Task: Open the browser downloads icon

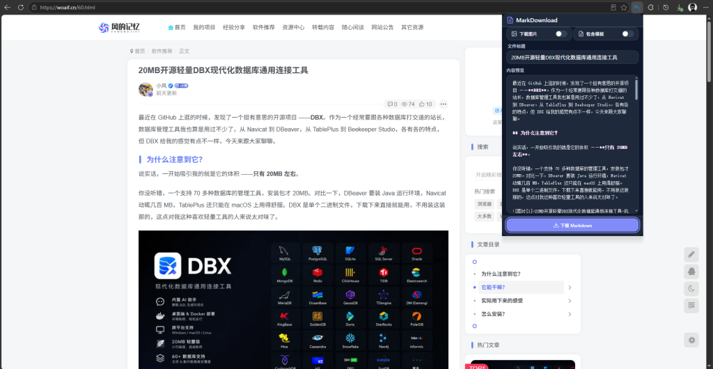Action: (680, 7)
